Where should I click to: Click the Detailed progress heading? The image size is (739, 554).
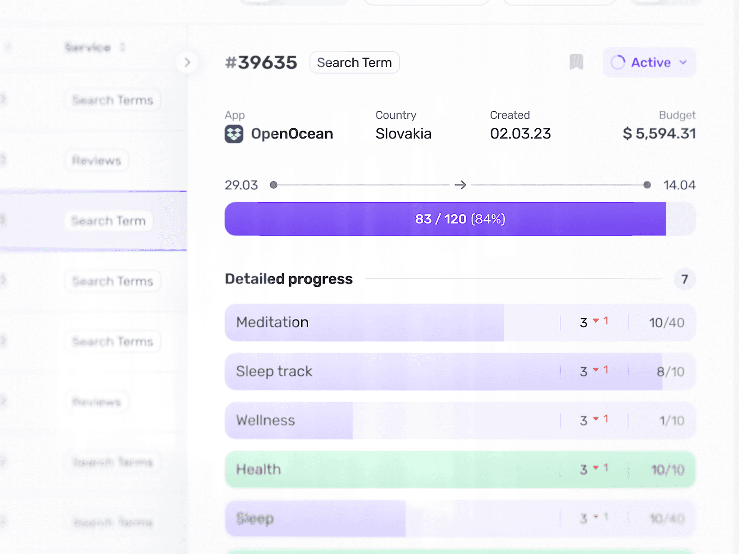point(289,279)
